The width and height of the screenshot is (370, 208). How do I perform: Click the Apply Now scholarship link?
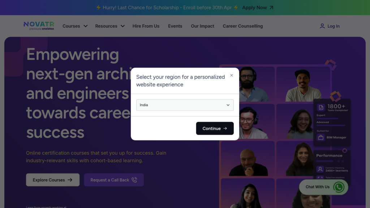coord(254,8)
